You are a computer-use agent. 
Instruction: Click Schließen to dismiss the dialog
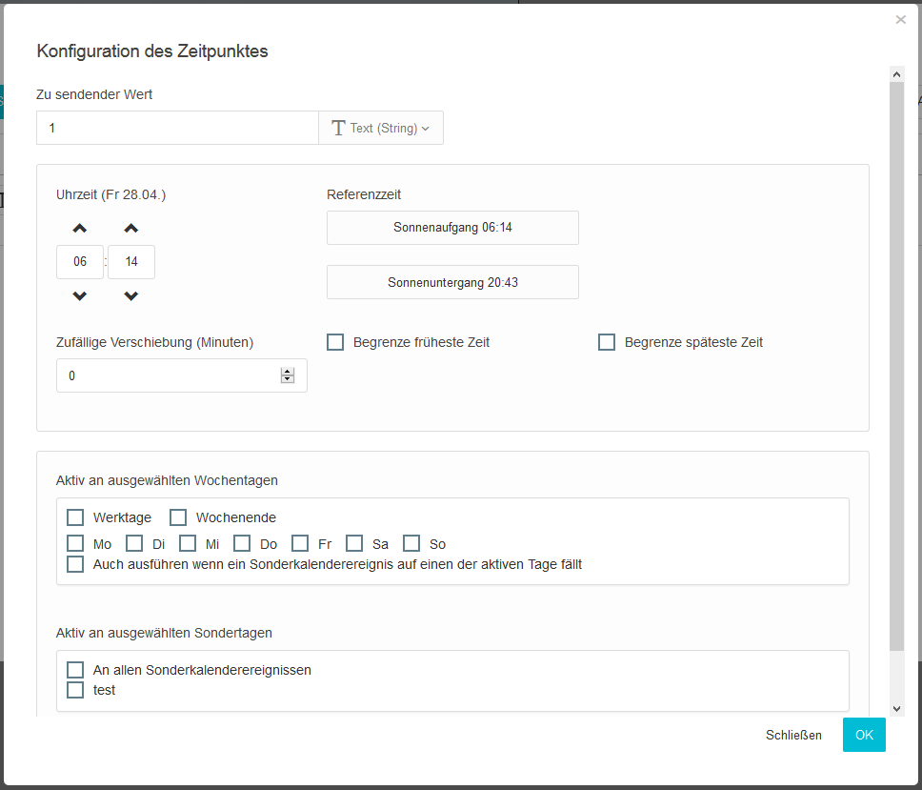click(x=793, y=735)
